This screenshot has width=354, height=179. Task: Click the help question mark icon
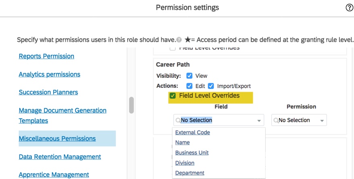[x=349, y=8]
